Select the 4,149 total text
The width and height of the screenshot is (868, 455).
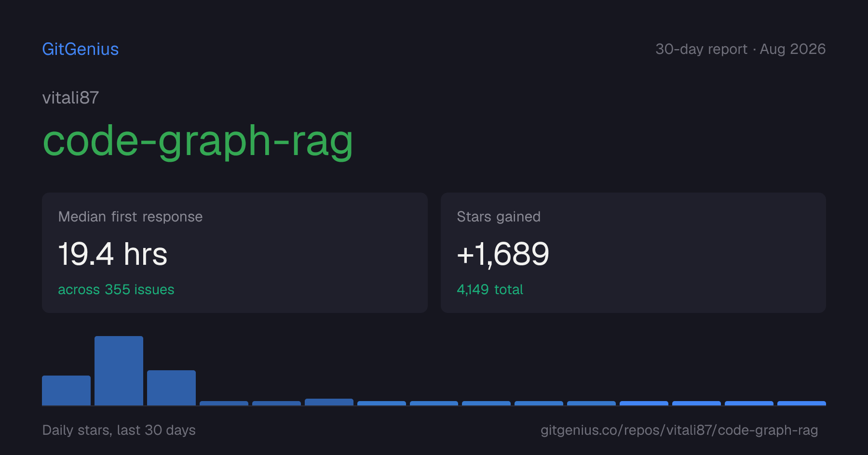[x=490, y=289]
